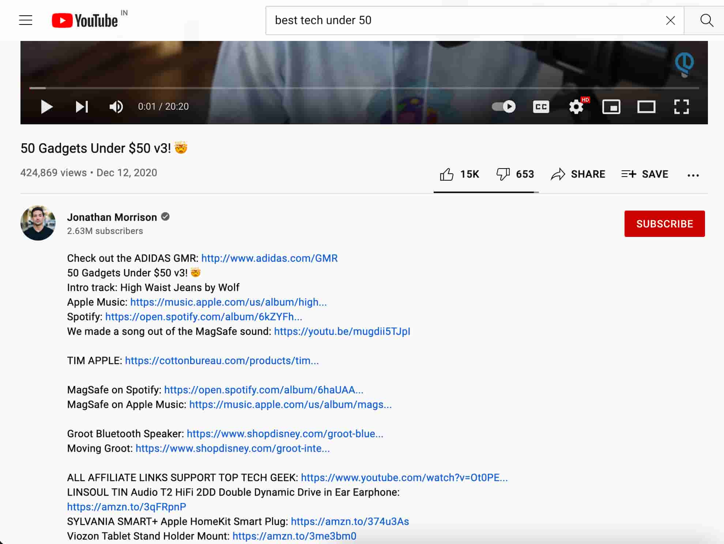The image size is (724, 544).
Task: Save video to a playlist
Action: [645, 174]
